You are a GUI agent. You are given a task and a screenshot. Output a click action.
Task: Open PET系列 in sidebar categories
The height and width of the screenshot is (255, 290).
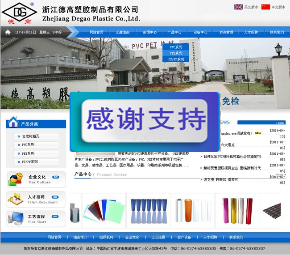pyautogui.click(x=36, y=153)
